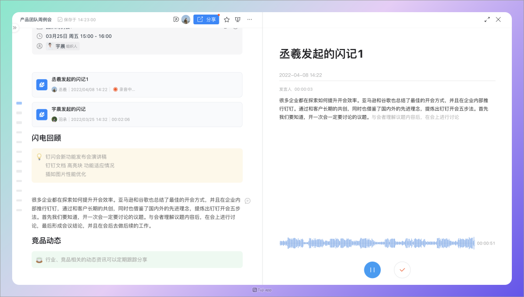524x297 pixels.
Task: Click the blue 分享 share button
Action: (206, 19)
